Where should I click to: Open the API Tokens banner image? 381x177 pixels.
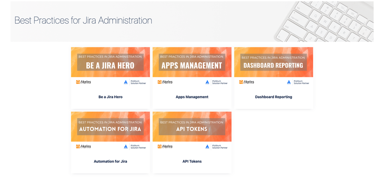(192, 127)
